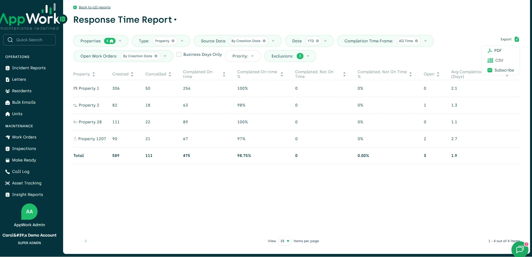Sort by Completed, Not On Time count

[344, 74]
